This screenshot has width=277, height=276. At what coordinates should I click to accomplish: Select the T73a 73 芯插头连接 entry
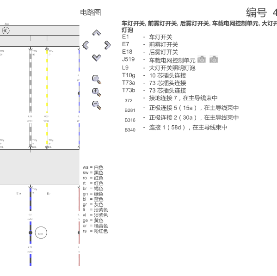pyautogui.click(x=154, y=83)
